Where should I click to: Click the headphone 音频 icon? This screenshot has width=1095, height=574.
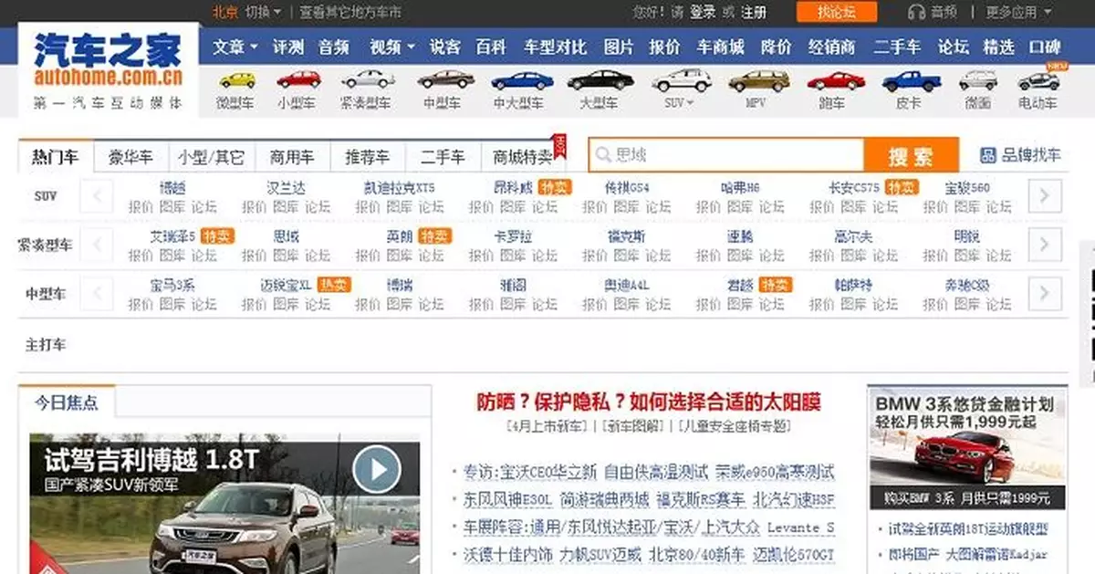click(916, 12)
